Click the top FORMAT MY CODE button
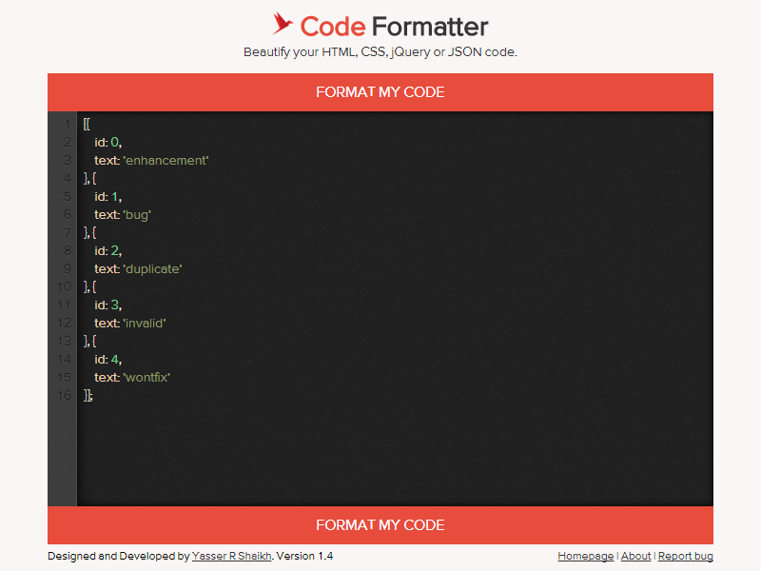 click(x=380, y=92)
